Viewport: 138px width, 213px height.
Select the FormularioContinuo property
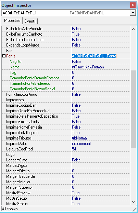(x=22, y=94)
